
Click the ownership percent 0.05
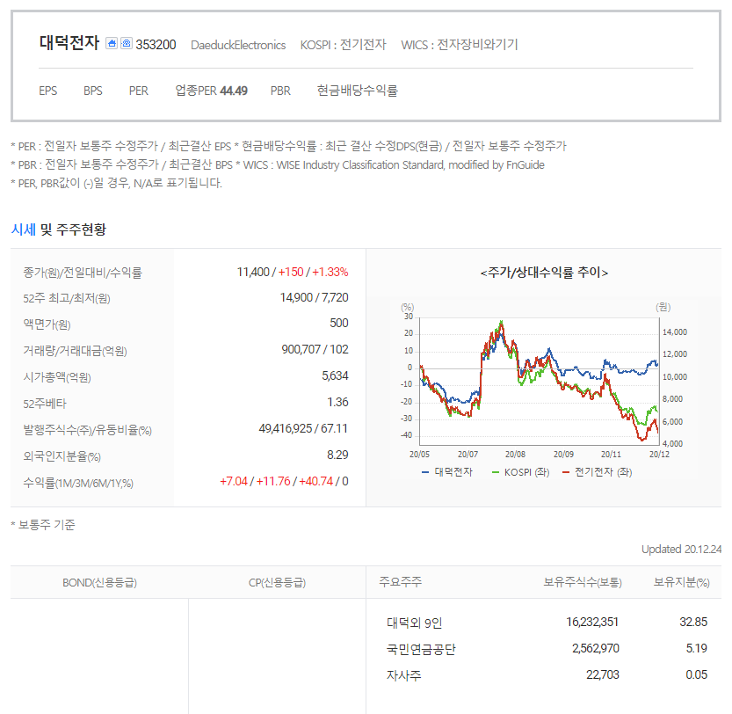click(696, 674)
